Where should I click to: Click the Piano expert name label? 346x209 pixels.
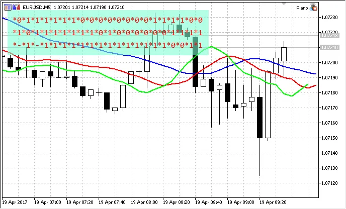point(302,8)
